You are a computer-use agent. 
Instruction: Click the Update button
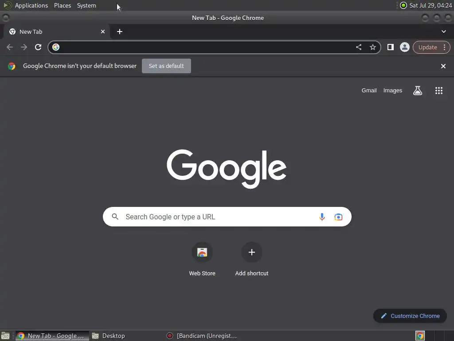(427, 47)
